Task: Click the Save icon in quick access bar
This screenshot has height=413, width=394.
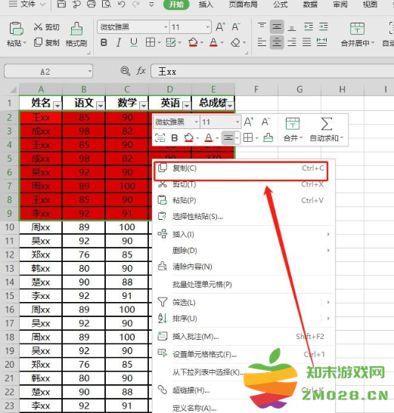Action: coord(61,4)
